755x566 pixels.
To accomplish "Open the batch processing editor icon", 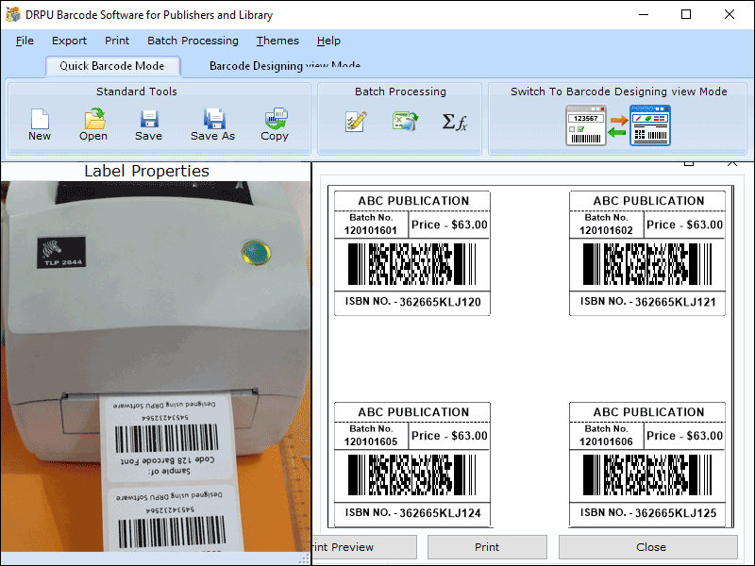I will (x=357, y=121).
